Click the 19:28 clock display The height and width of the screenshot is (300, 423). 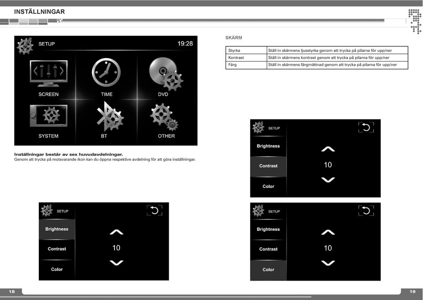(x=185, y=44)
